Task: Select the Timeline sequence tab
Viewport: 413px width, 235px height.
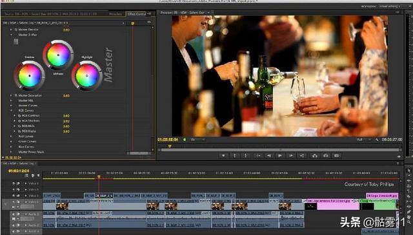Action: [19, 164]
